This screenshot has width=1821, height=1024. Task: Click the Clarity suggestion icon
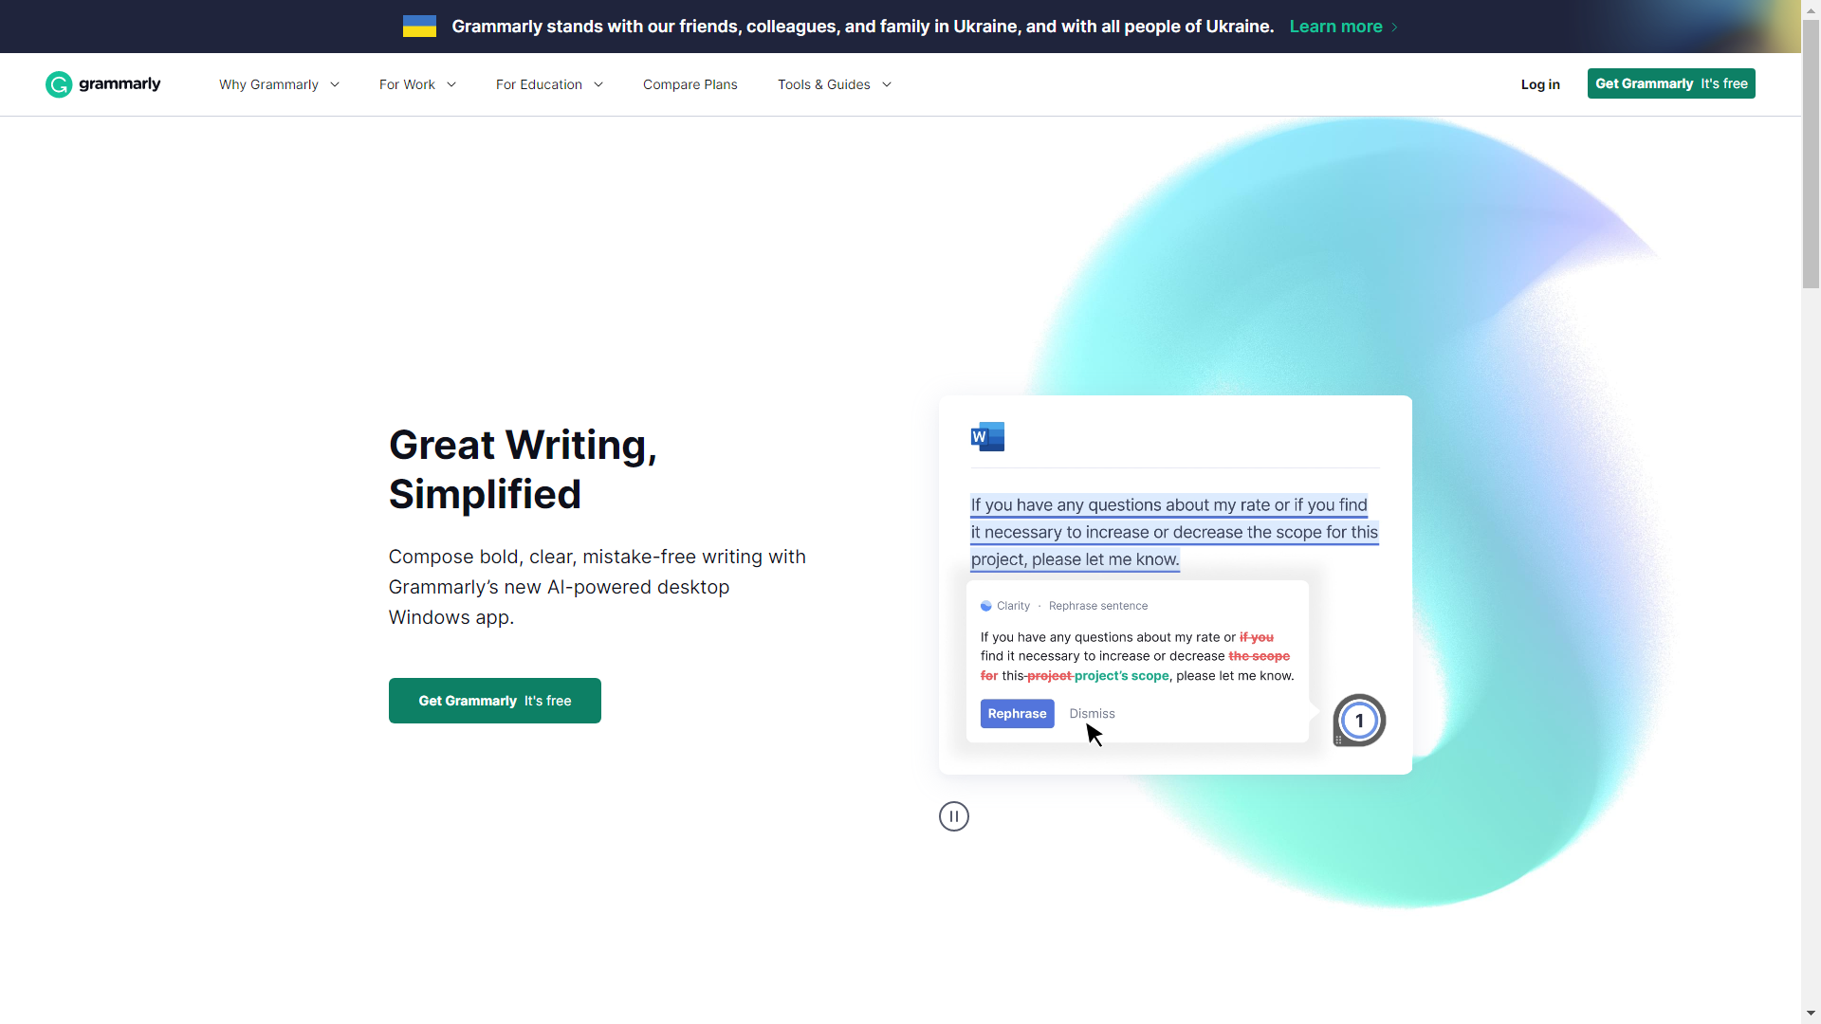click(985, 605)
